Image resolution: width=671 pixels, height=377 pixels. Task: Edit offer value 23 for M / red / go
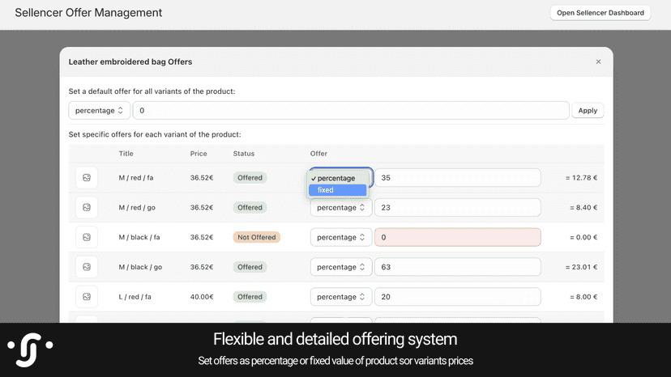(457, 207)
